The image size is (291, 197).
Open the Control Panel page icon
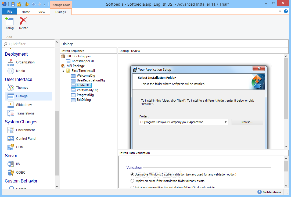click(10, 138)
